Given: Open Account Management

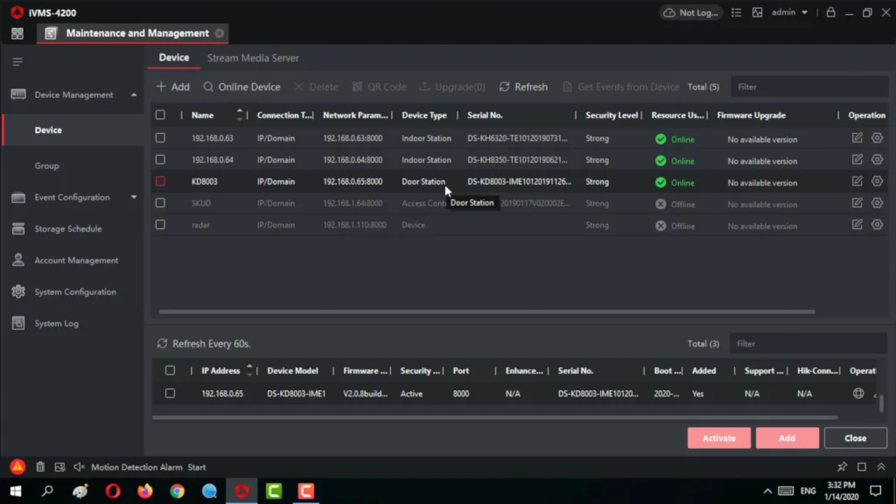Looking at the screenshot, I should click(x=76, y=260).
